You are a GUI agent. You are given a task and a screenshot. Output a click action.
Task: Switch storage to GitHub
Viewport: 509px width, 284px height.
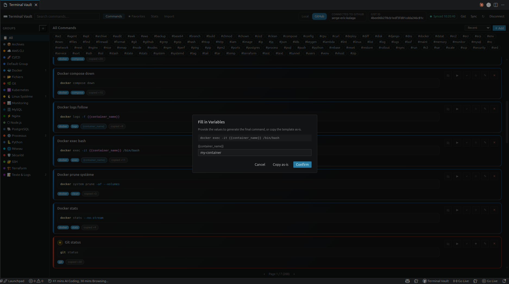[319, 16]
